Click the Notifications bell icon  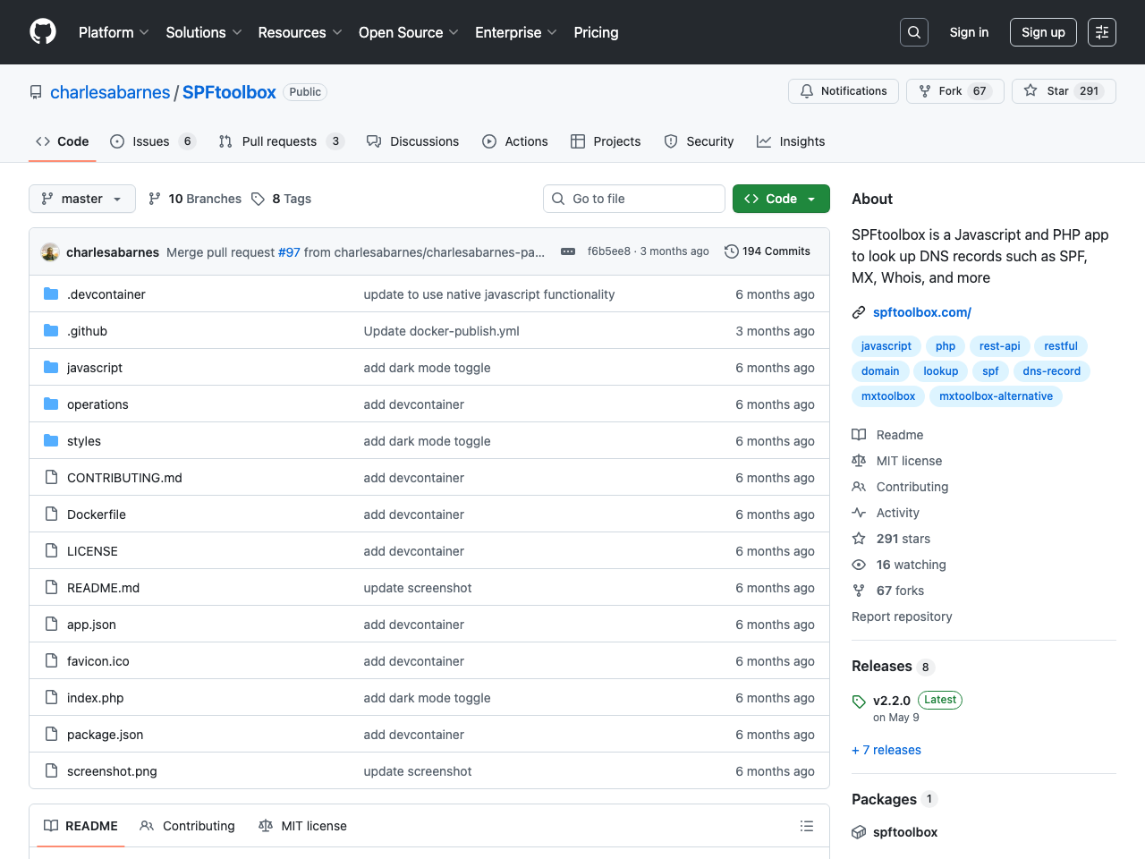tap(807, 90)
